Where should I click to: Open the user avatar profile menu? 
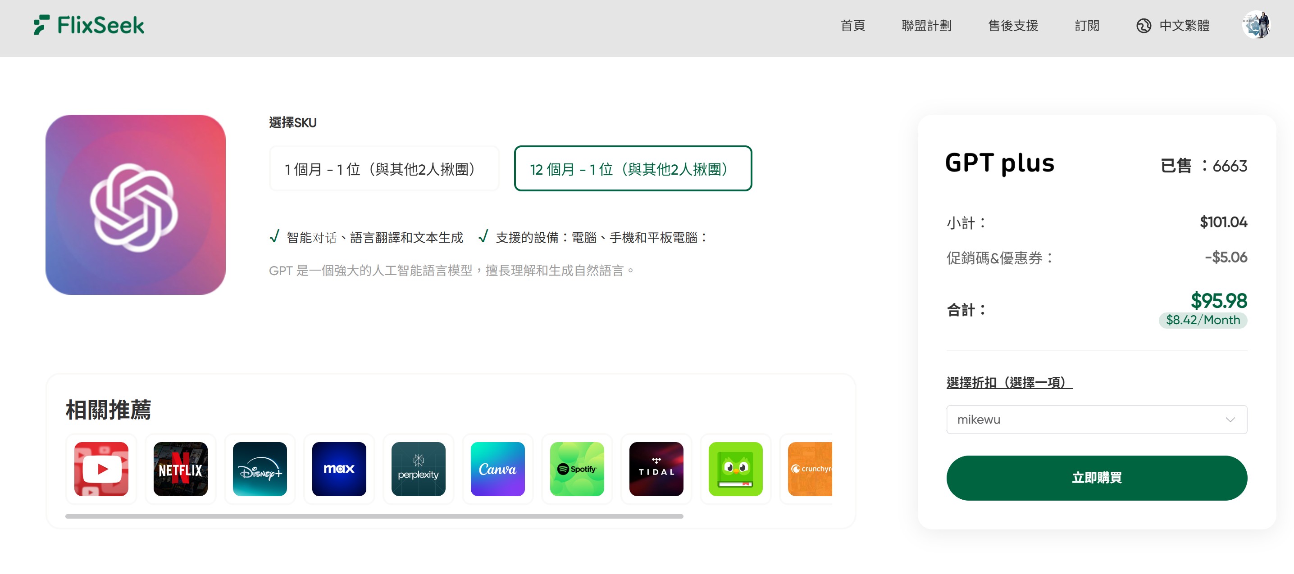[x=1256, y=25]
